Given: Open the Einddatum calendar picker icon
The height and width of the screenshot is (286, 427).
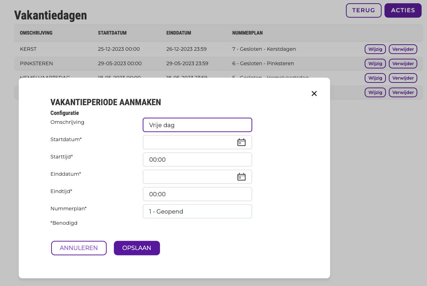Looking at the screenshot, I should [x=241, y=177].
